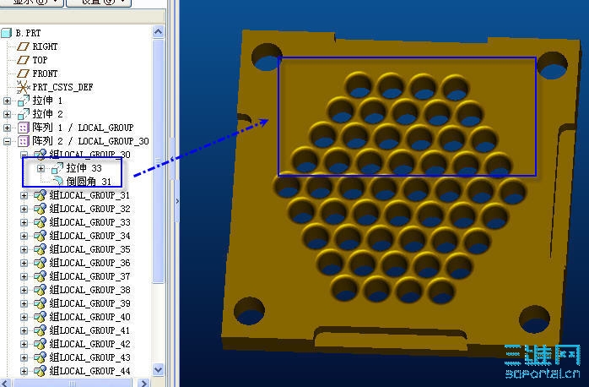This screenshot has height=387, width=589.
Task: Click the navigator panel collapse chevron handle
Action: click(177, 201)
